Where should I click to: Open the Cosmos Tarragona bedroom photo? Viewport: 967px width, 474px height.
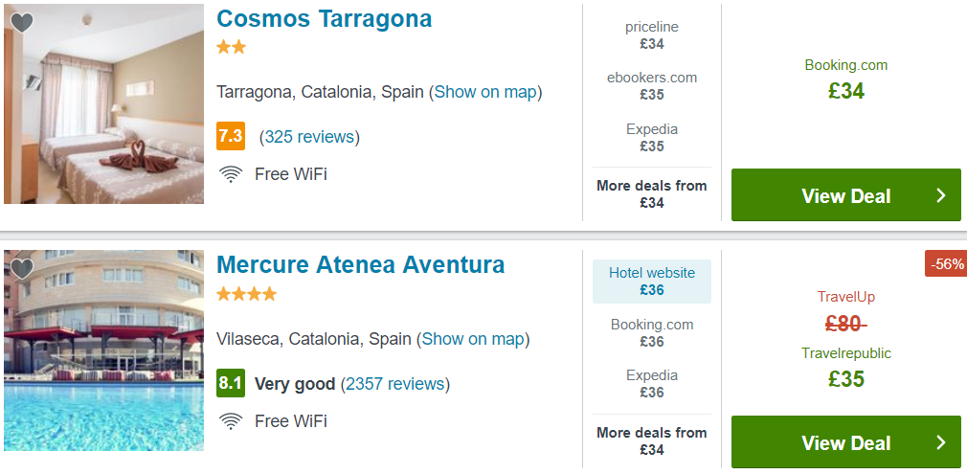[x=103, y=103]
